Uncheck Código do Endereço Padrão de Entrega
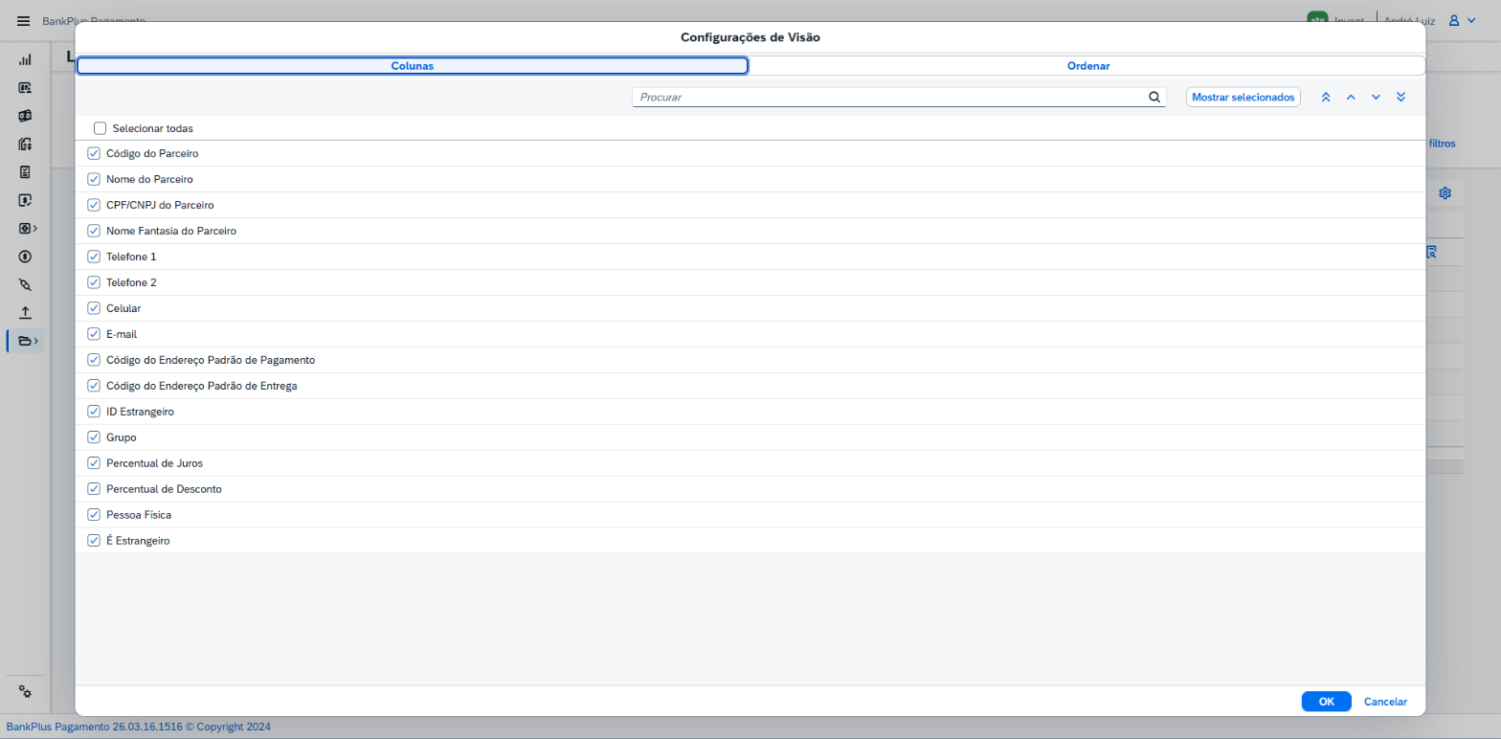Image resolution: width=1501 pixels, height=739 pixels. coord(94,386)
